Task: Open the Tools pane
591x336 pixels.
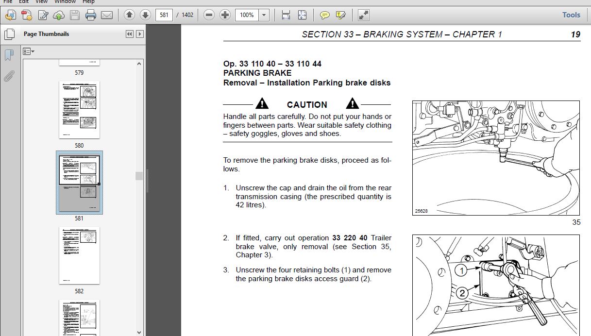Action: [571, 15]
